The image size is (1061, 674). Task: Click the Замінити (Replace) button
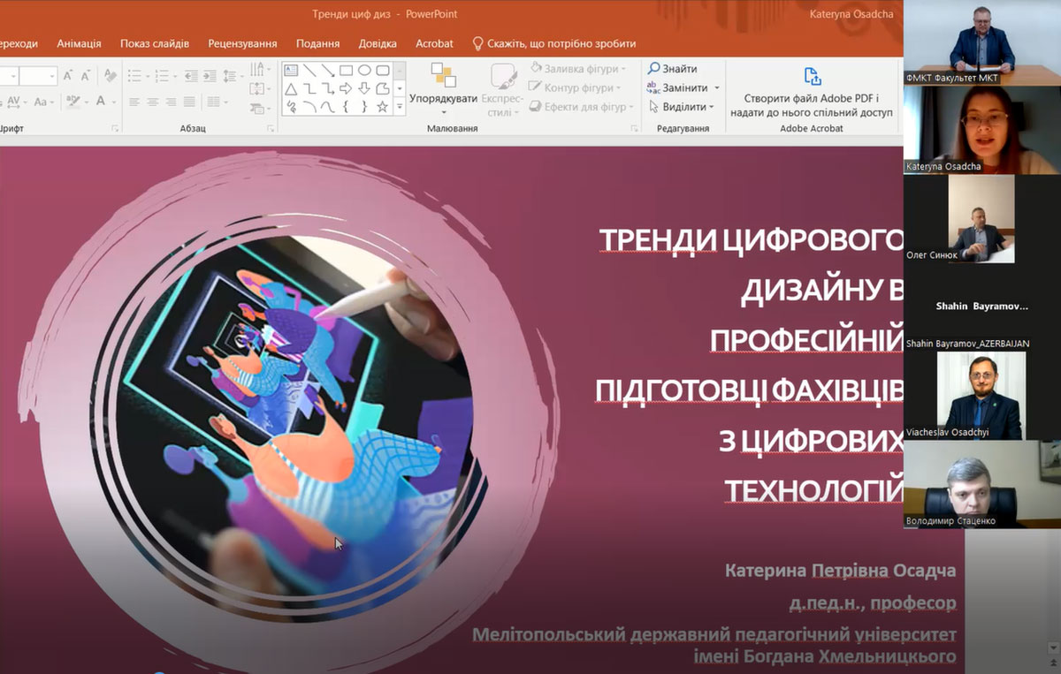677,88
